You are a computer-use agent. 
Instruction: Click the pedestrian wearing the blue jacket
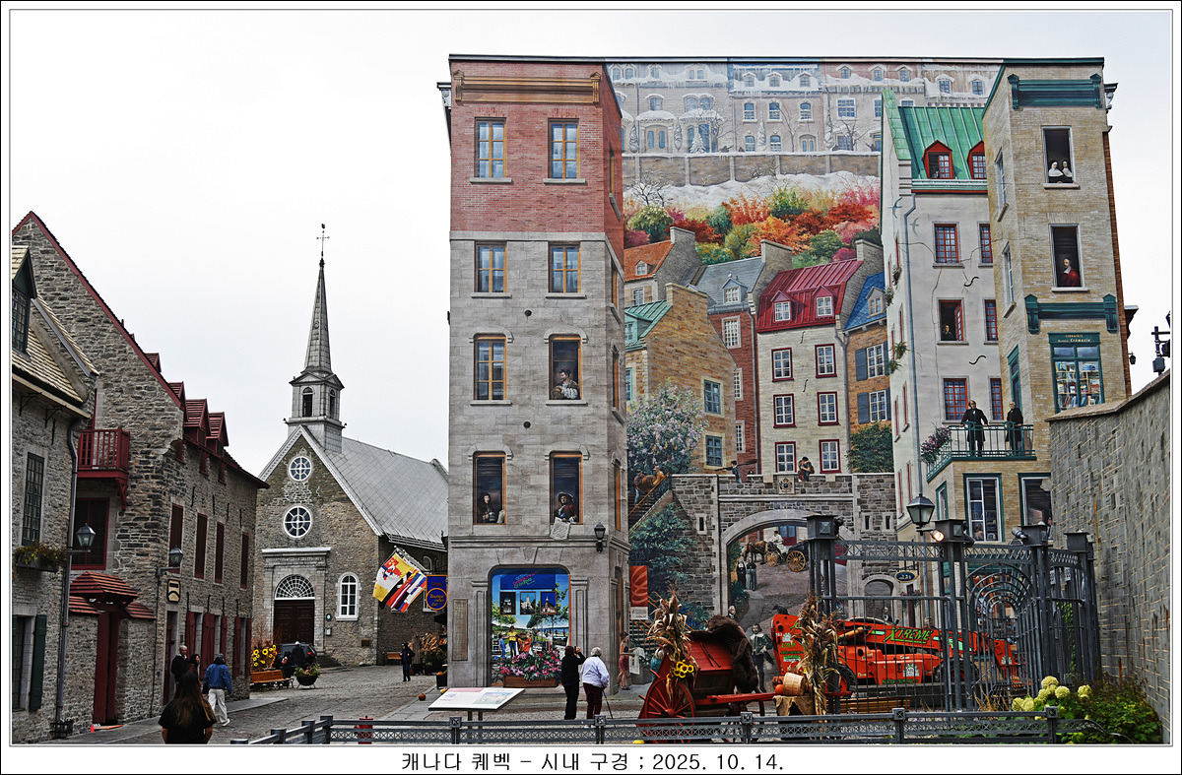[218, 686]
